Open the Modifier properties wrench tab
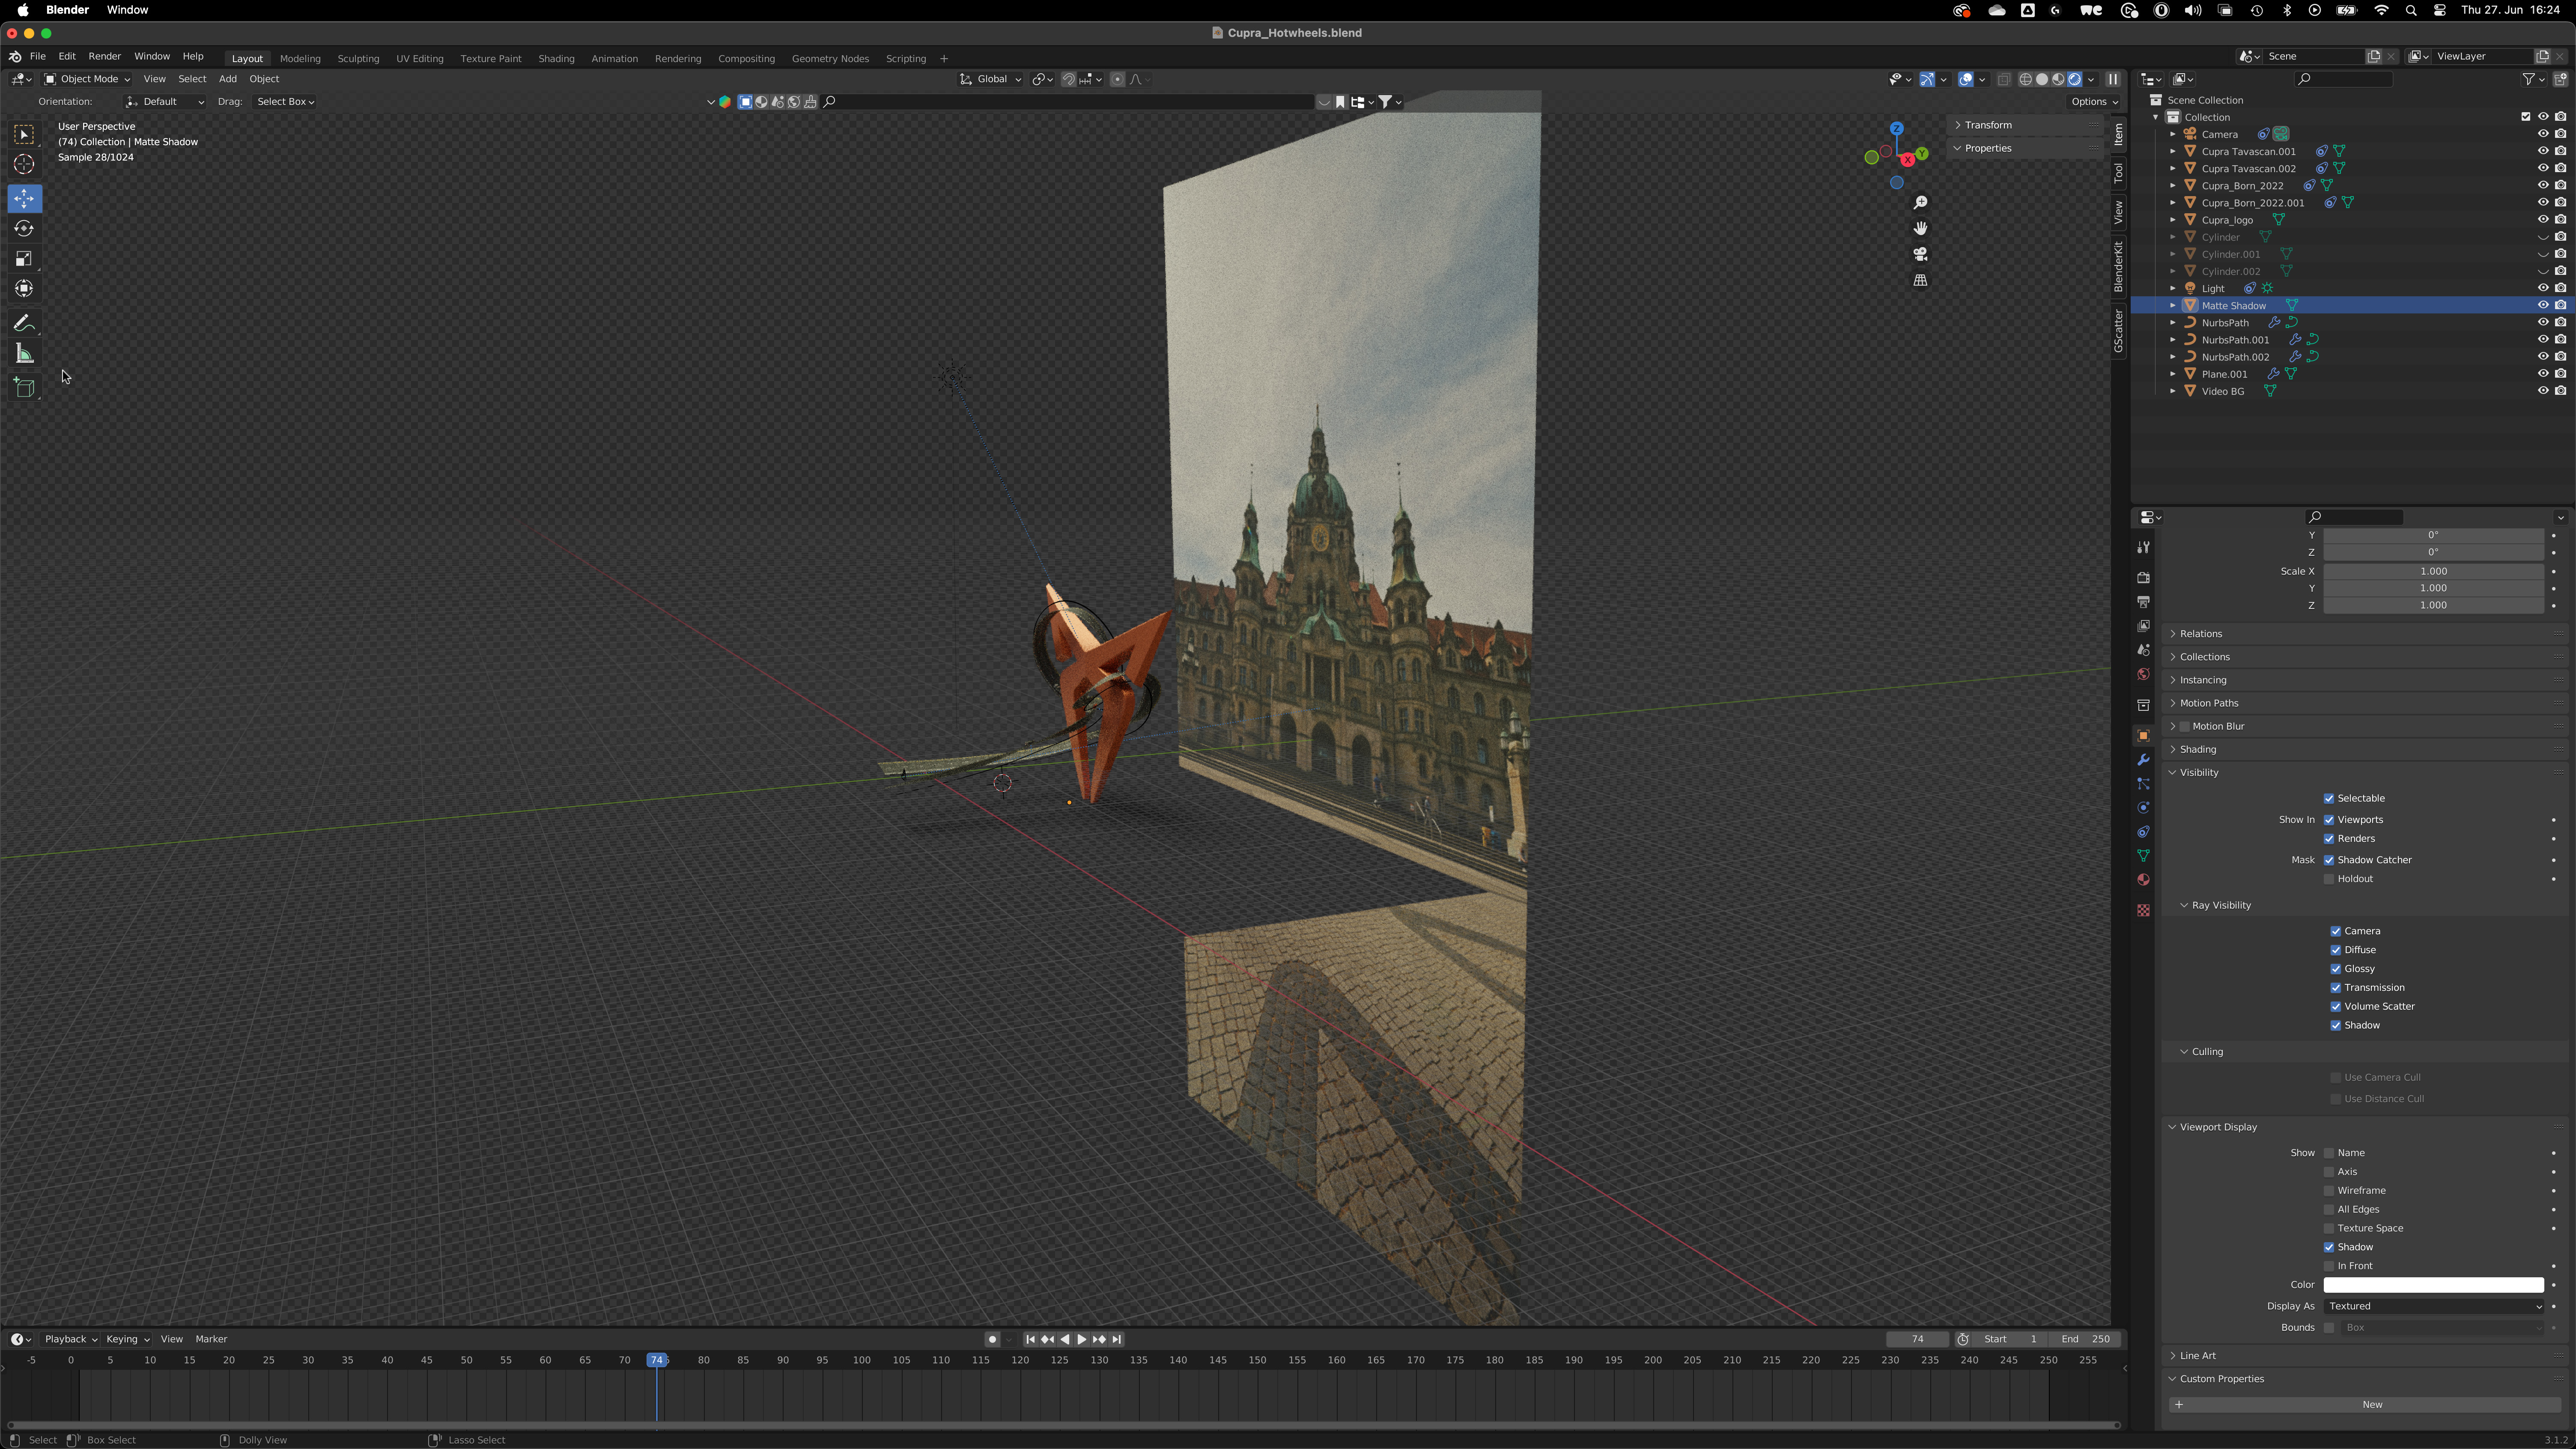Image resolution: width=2576 pixels, height=1449 pixels. [x=2143, y=760]
